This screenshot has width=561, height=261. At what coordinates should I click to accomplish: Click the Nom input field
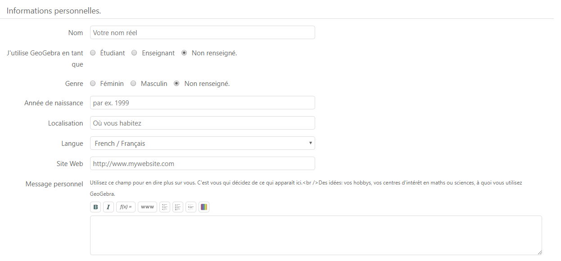[x=203, y=32]
